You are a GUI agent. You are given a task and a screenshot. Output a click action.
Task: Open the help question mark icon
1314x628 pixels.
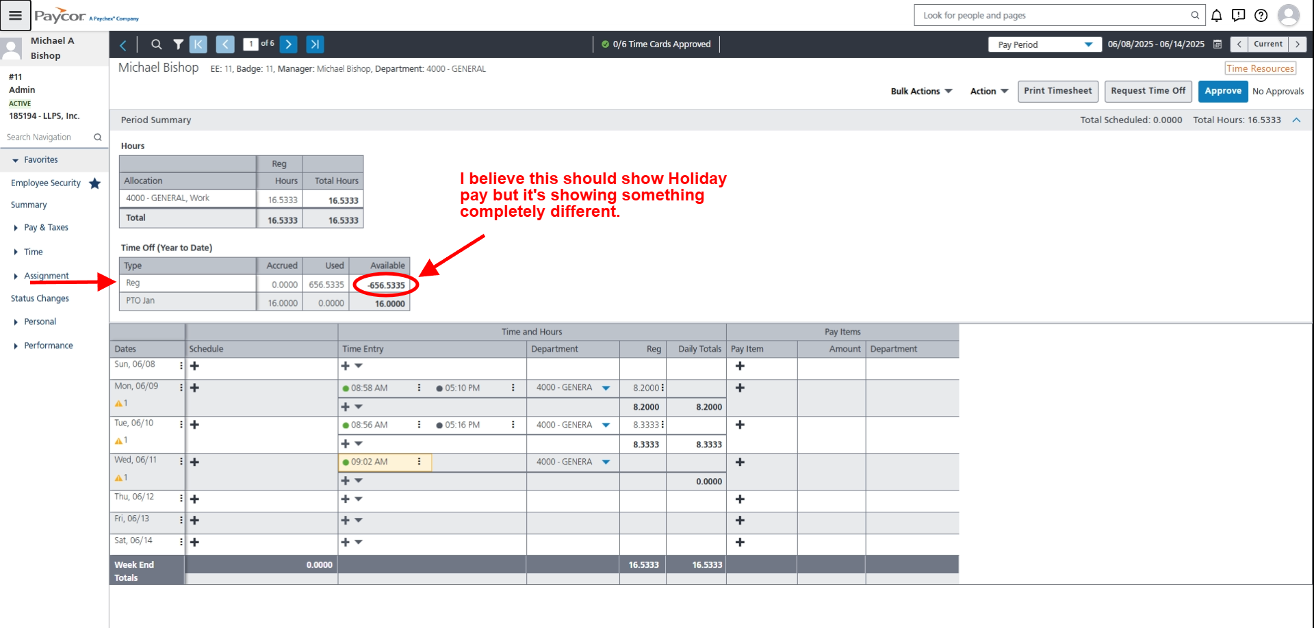(1261, 16)
